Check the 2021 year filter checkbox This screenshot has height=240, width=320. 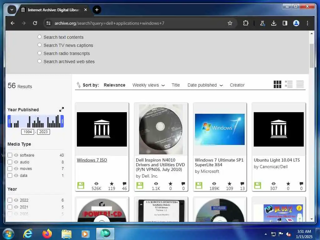(x=10, y=207)
